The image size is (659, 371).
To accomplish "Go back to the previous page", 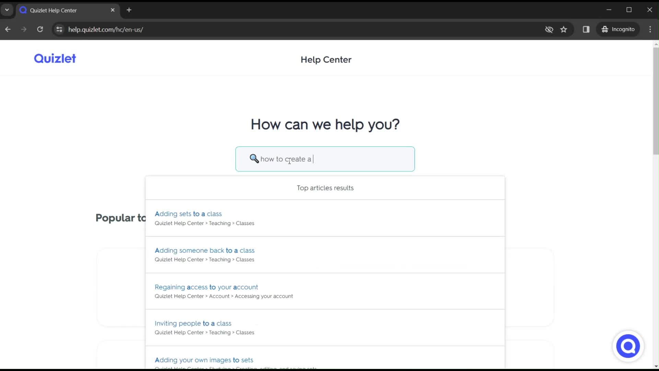I will pos(8,29).
